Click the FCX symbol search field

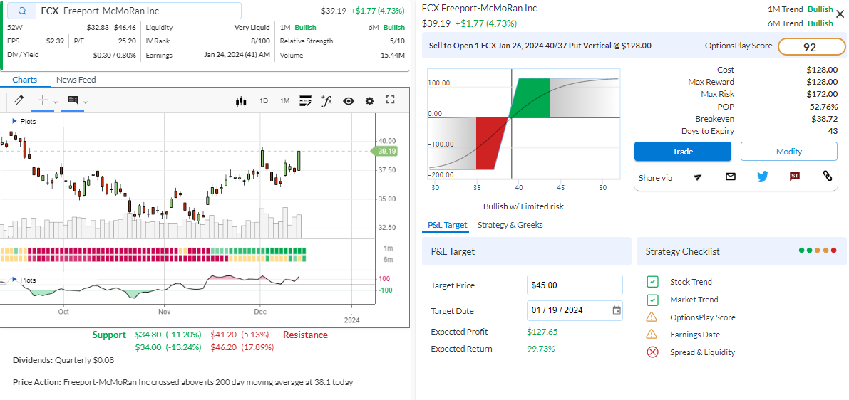tap(123, 11)
